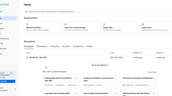Switch to the Streamlit tab
The image size is (172, 96).
point(66,46)
